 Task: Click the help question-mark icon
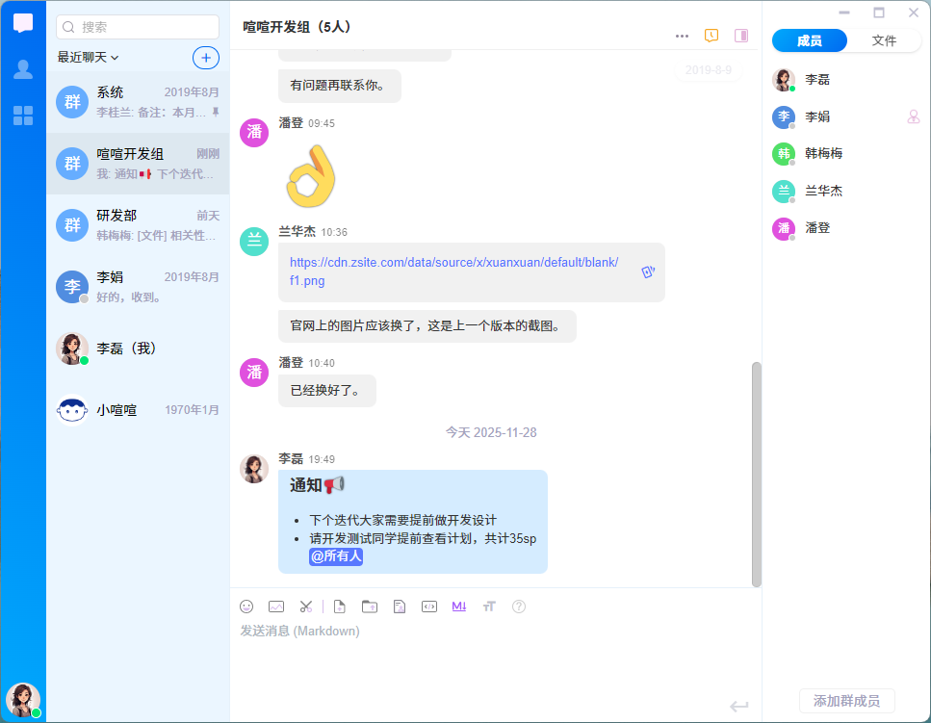pos(519,607)
